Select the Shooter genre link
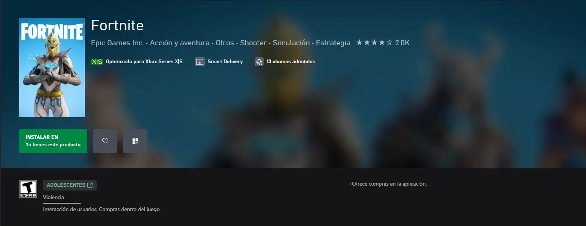The height and width of the screenshot is (226, 586). point(253,43)
